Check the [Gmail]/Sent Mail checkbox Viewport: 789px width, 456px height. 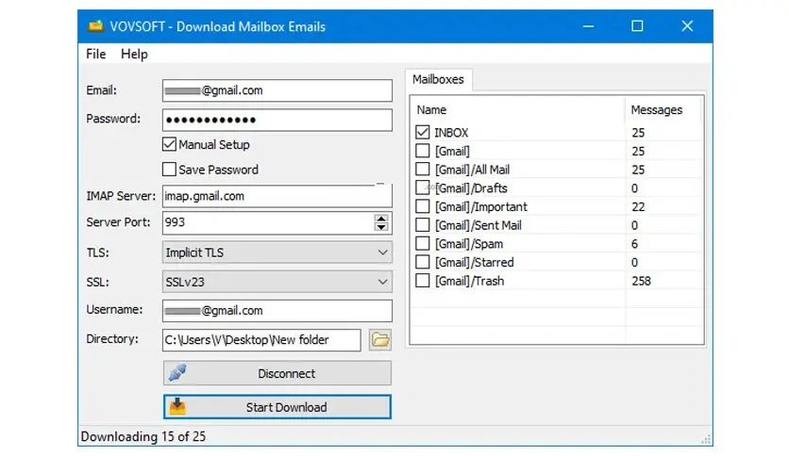(x=423, y=225)
